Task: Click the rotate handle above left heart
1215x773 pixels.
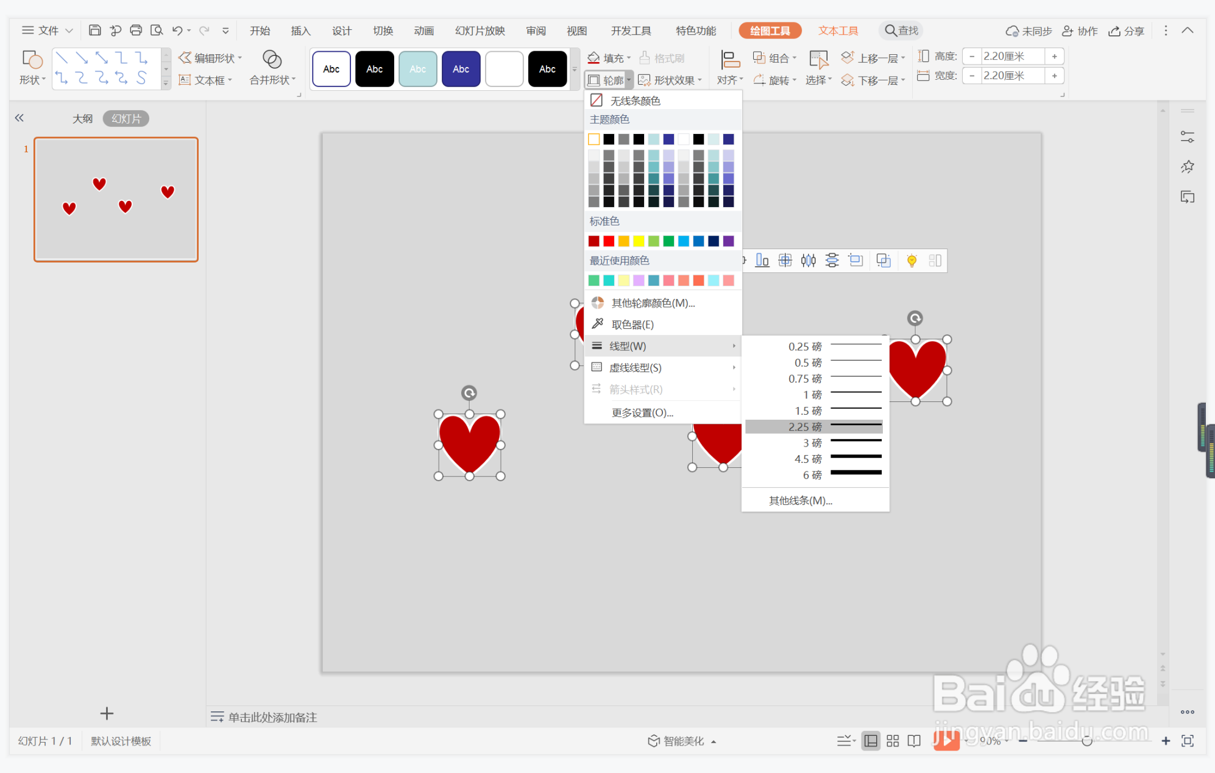Action: [x=469, y=393]
